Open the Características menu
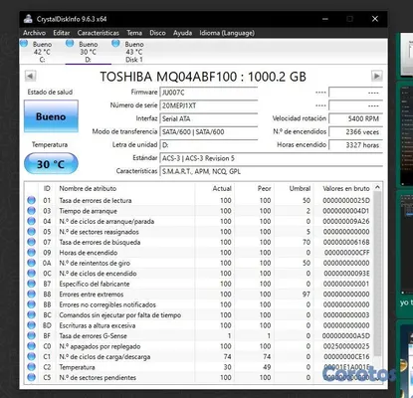This screenshot has width=413, height=398. 99,33
